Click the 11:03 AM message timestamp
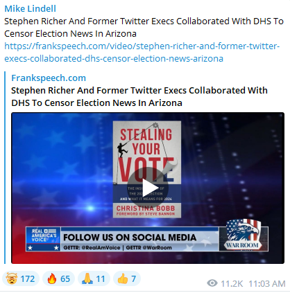This screenshot has width=290, height=293. click(x=267, y=283)
